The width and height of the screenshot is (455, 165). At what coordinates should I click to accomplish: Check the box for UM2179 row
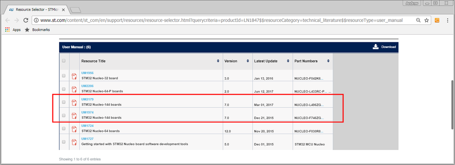(64, 102)
